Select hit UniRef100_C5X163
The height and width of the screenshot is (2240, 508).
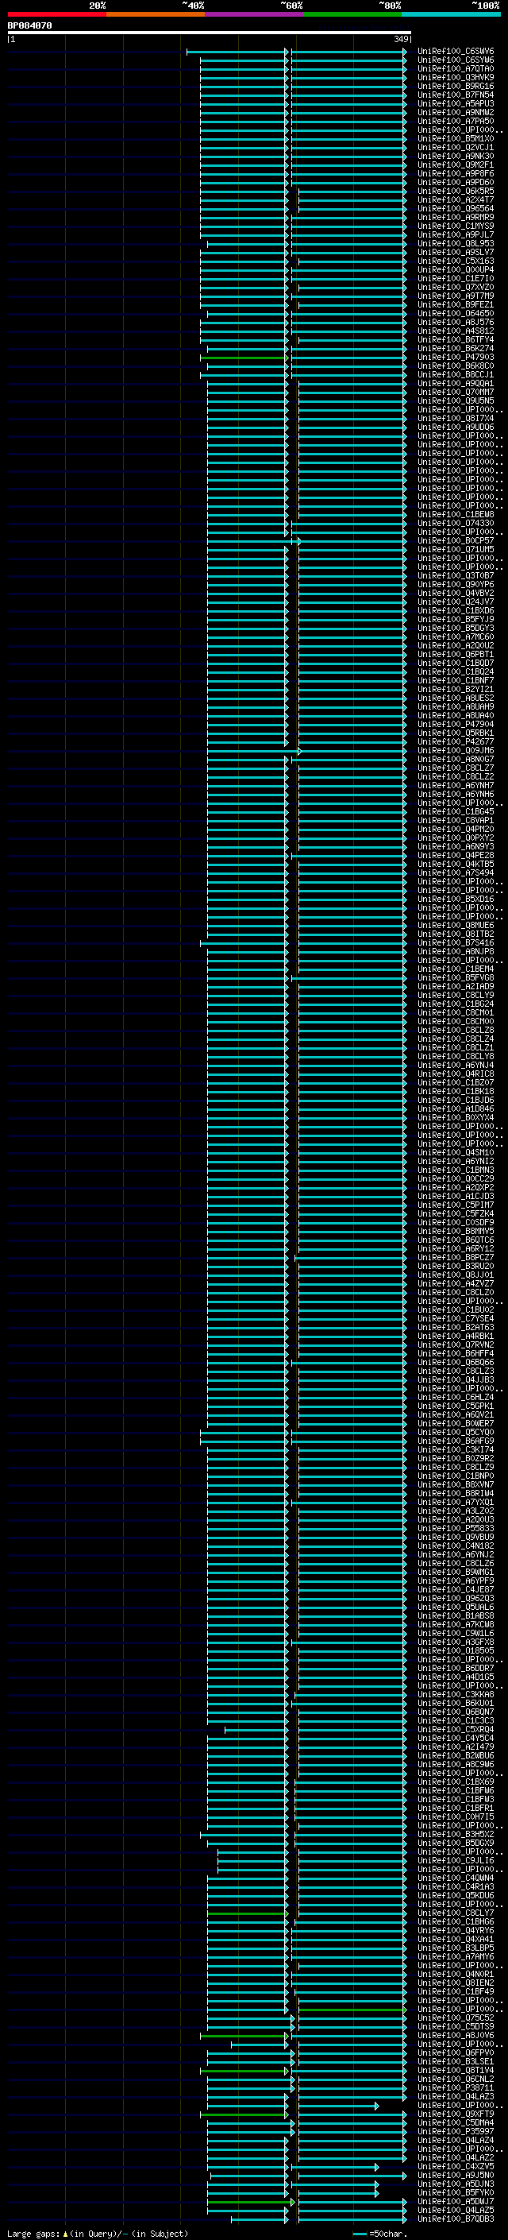coord(455,261)
